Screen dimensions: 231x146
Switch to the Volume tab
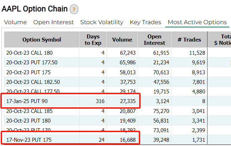15,22
